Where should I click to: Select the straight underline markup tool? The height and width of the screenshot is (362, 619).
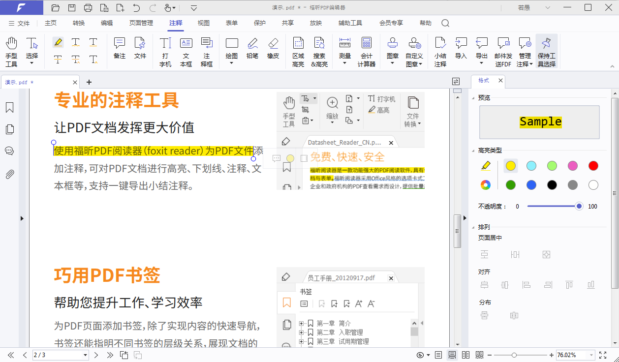(x=93, y=42)
